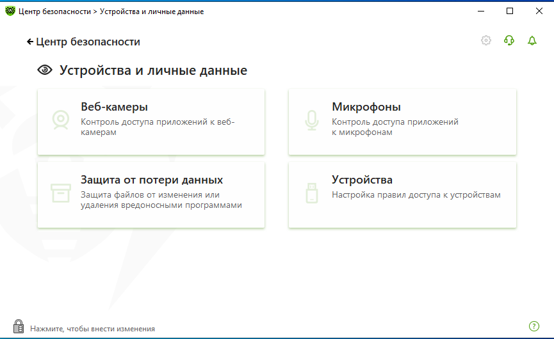Open the Устройства card title
Image resolution: width=554 pixels, height=339 pixels.
(362, 180)
